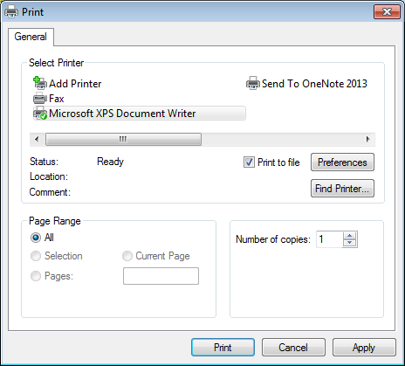Open the General tab
This screenshot has width=405, height=366.
[x=31, y=37]
